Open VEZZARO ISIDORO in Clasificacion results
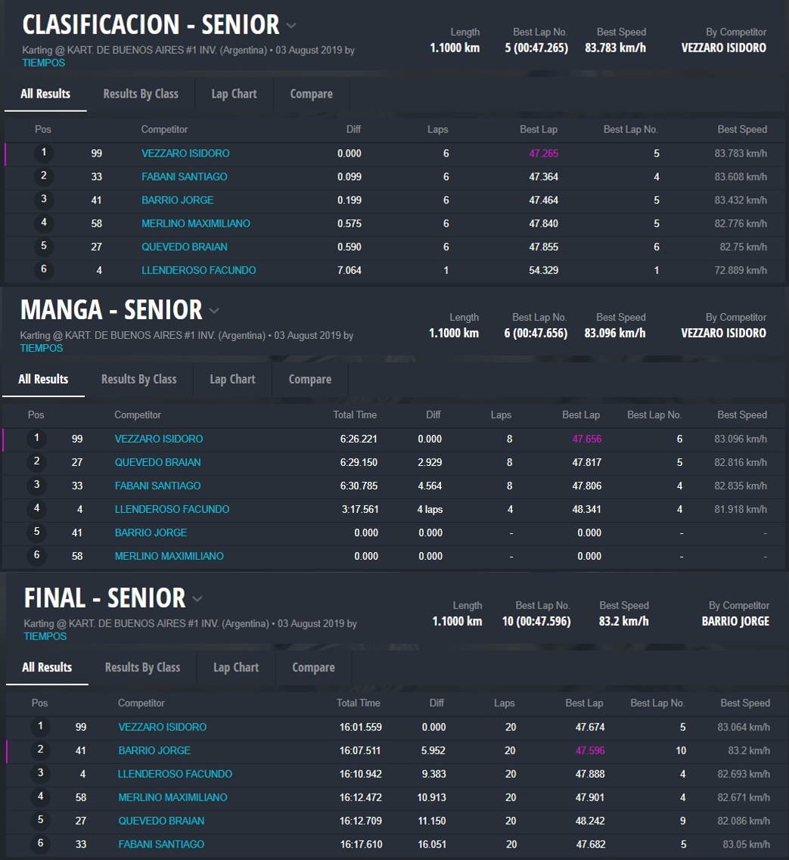This screenshot has width=789, height=860. (185, 154)
